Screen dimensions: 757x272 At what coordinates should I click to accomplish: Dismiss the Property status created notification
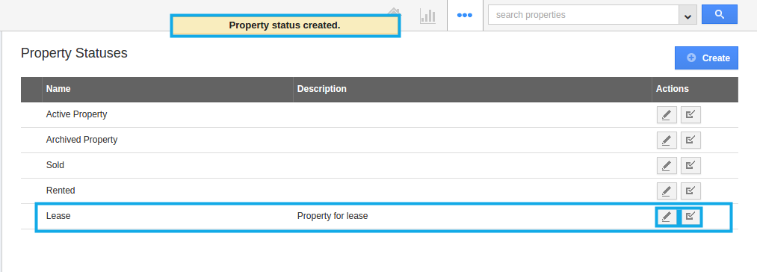coord(285,25)
